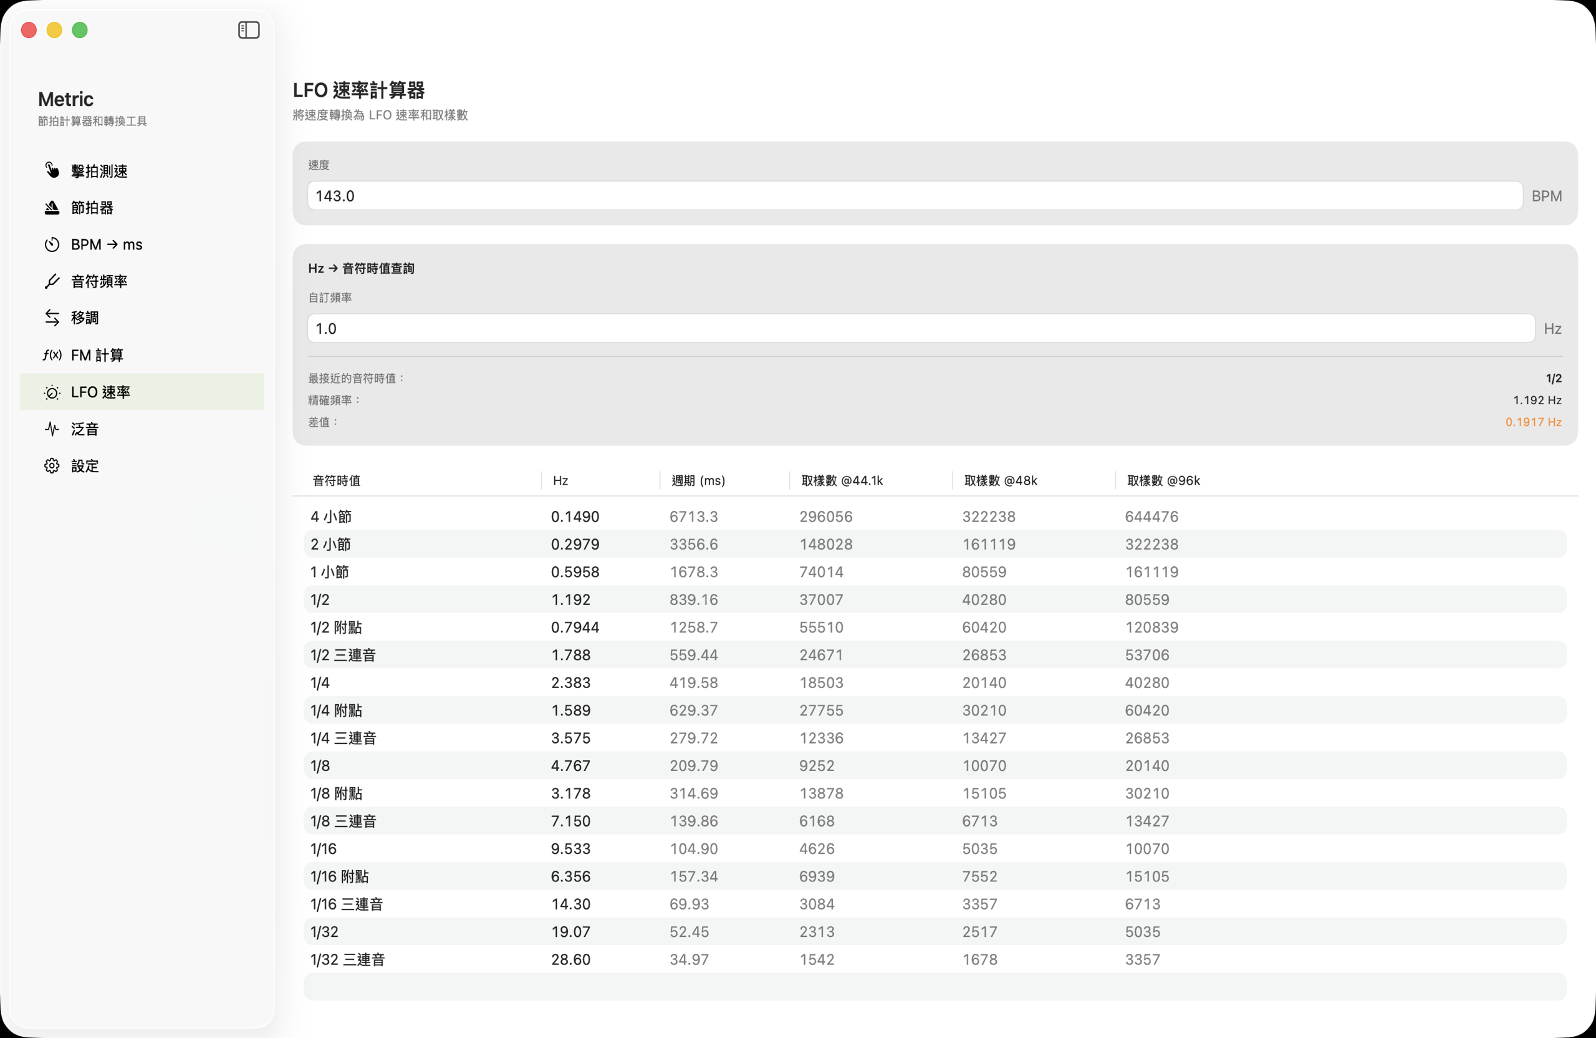Select the 1/8 三連音 row

coord(935,822)
